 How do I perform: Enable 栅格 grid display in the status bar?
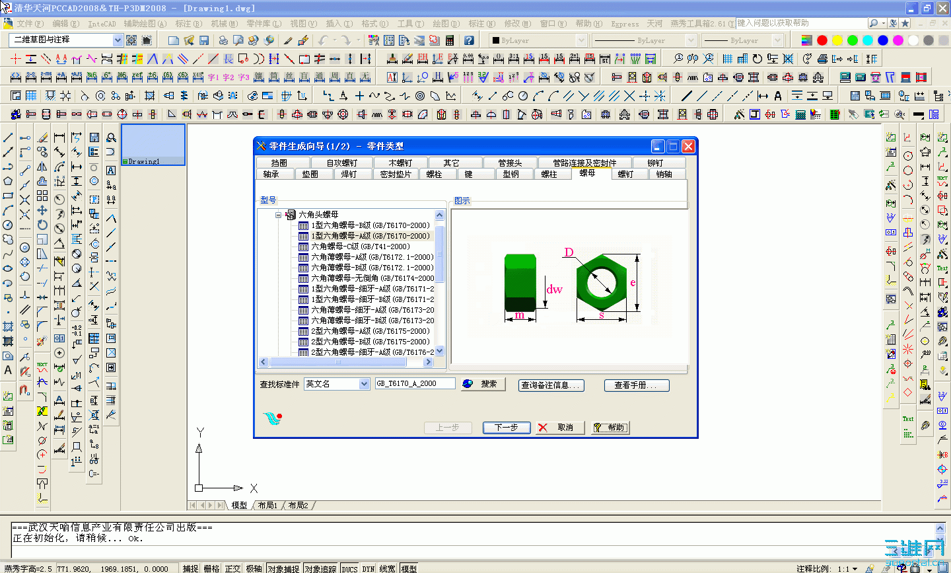click(212, 568)
